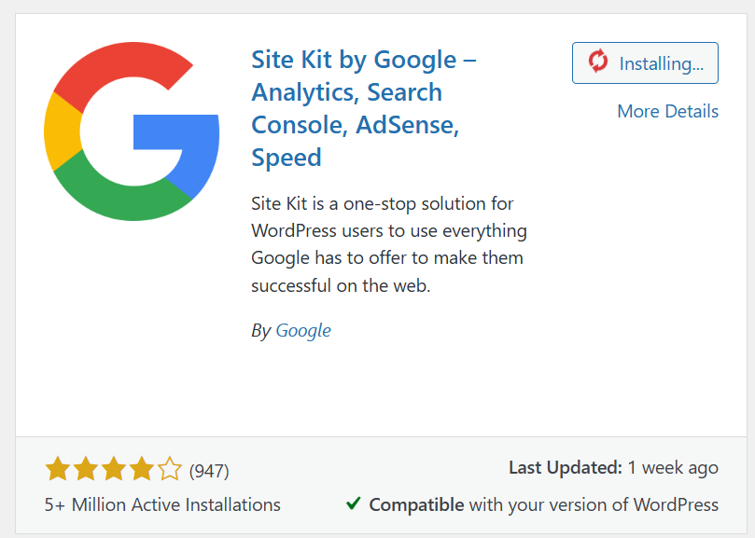This screenshot has width=755, height=538.
Task: Click the Google G logo thumbnail
Action: pos(132,132)
